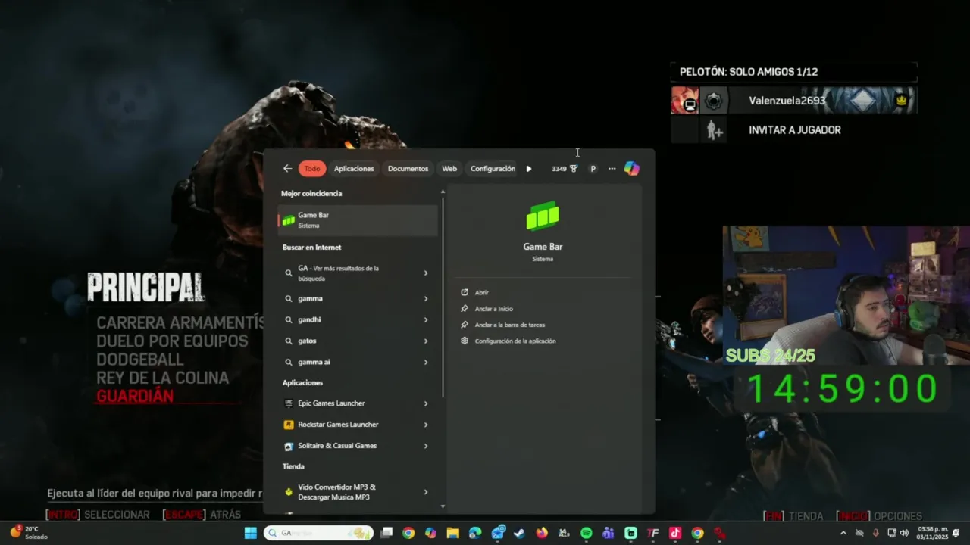The image size is (970, 545).
Task: Show hidden system tray icons
Action: (x=844, y=533)
